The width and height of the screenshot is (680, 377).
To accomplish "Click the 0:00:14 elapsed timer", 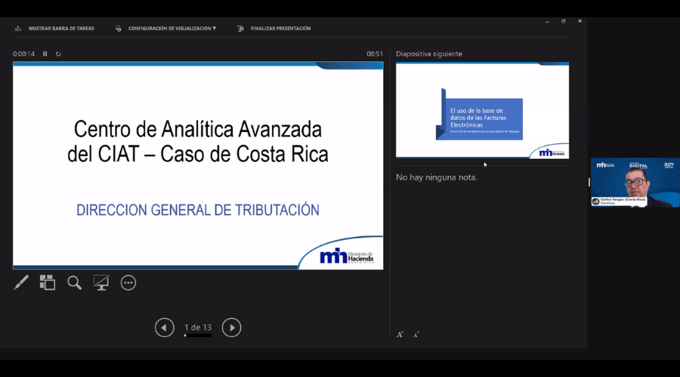I will [x=24, y=54].
